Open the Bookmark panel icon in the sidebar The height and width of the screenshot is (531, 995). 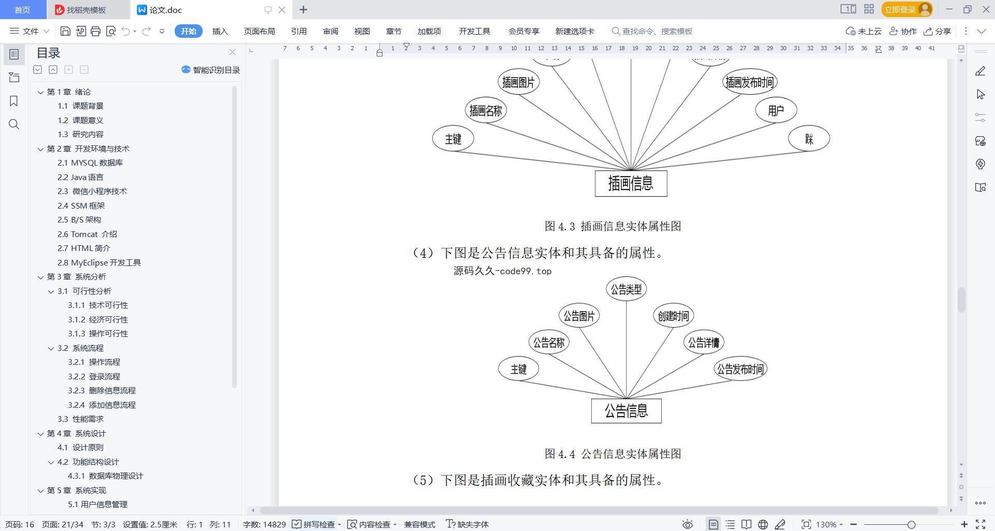(14, 101)
